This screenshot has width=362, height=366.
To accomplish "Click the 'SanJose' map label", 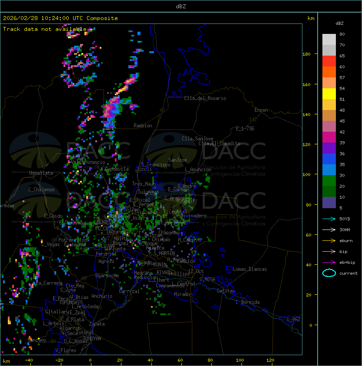I will (178, 160).
